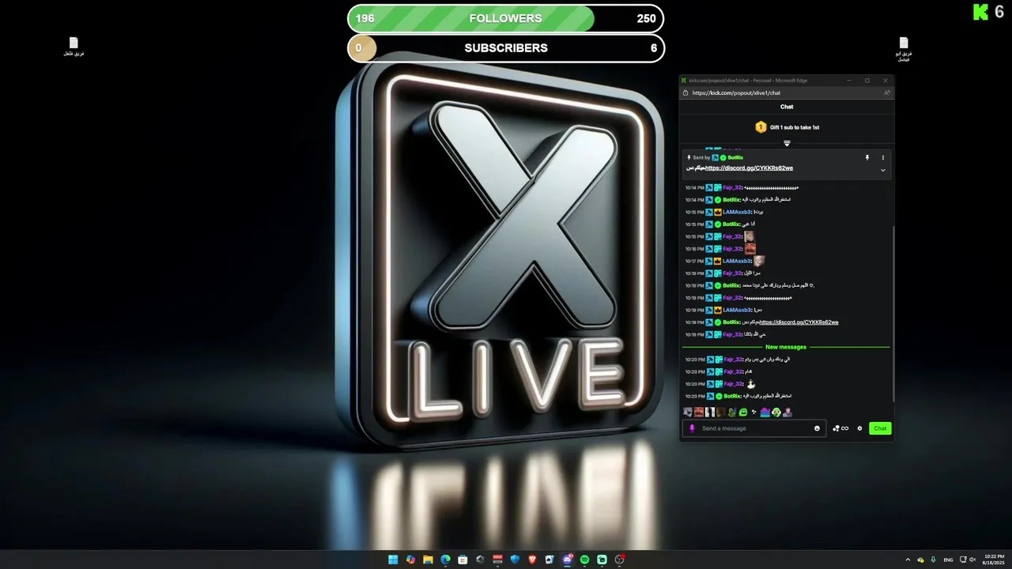Viewport: 1012px width, 569px height.
Task: Select first quick emote in emote bar
Action: click(688, 412)
